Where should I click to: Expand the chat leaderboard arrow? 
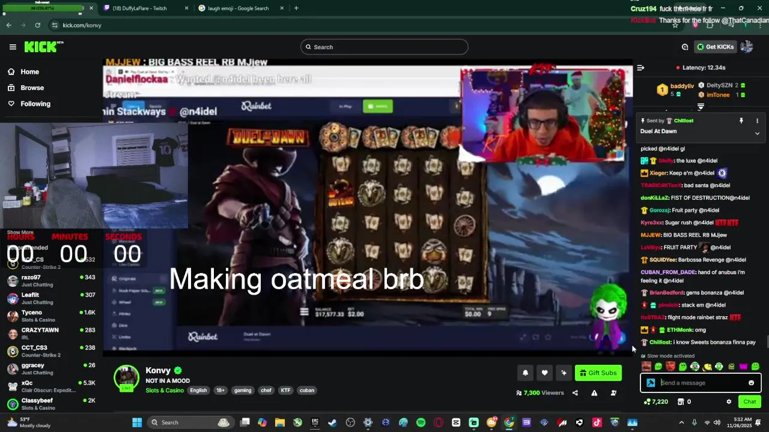click(701, 107)
